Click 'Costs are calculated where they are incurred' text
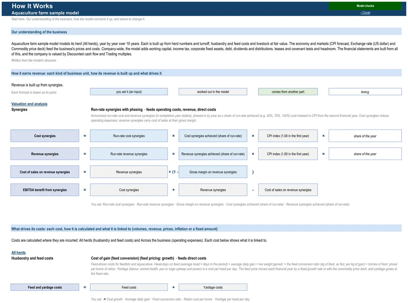This screenshot has width=408, height=303. 139,240
